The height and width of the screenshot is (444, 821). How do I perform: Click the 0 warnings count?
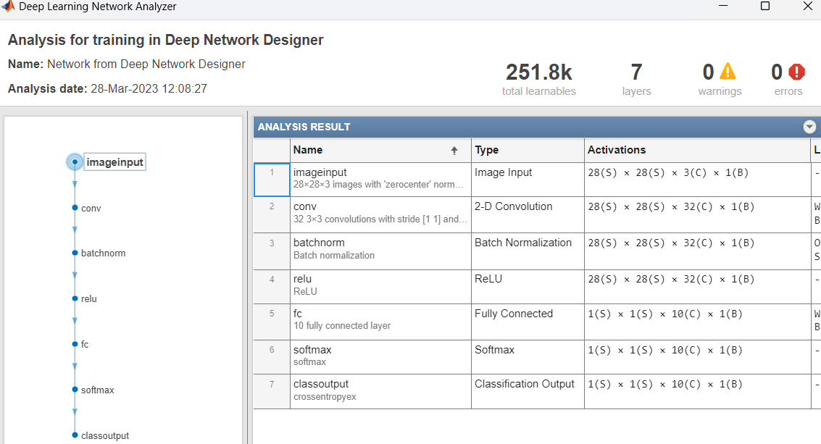coord(708,72)
